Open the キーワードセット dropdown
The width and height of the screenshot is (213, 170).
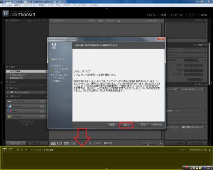[x=192, y=127]
